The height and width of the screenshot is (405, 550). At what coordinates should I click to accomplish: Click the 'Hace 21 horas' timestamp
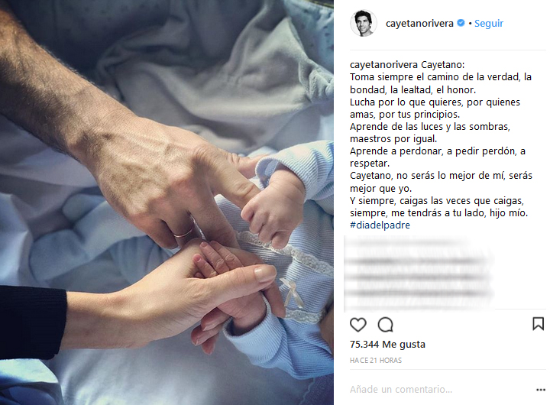coord(376,361)
